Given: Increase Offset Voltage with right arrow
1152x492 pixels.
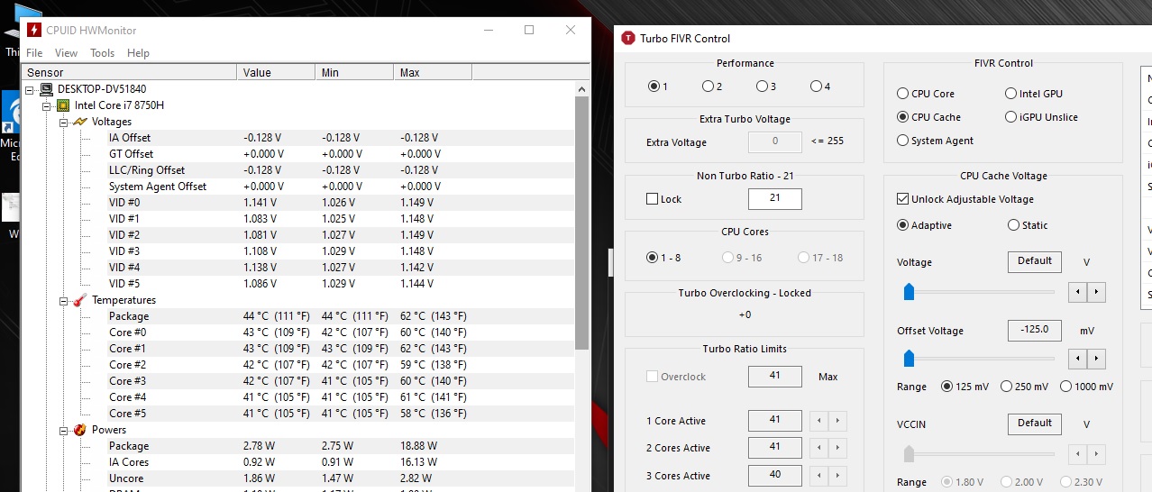Looking at the screenshot, I should tap(1096, 360).
